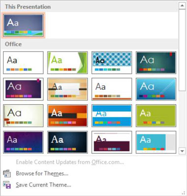Apply the deep purple-blue starry theme
Viewport: 187px width, 196px height.
click(23, 142)
